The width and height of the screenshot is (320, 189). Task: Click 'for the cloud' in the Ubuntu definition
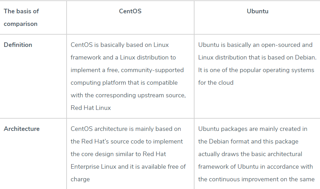216,83
